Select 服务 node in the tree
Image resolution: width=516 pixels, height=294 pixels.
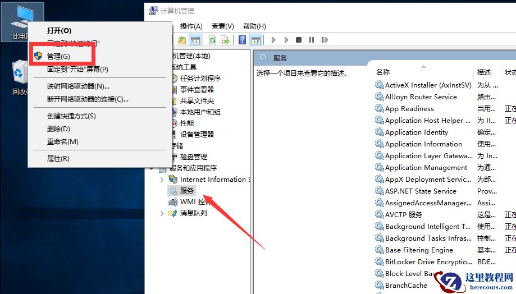(x=186, y=191)
